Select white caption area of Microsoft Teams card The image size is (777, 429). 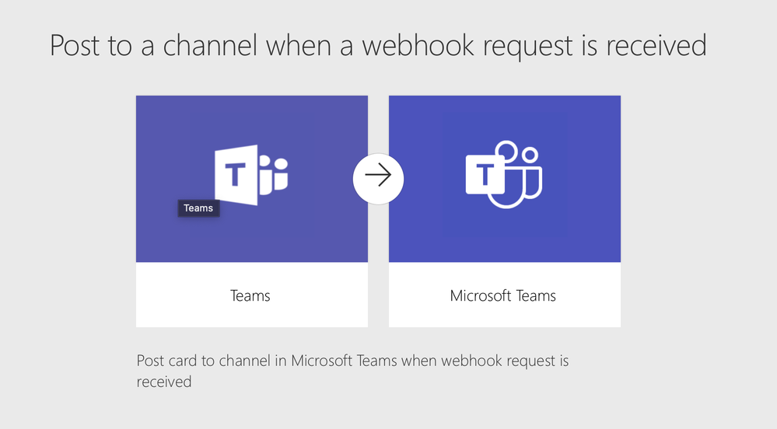click(x=505, y=295)
